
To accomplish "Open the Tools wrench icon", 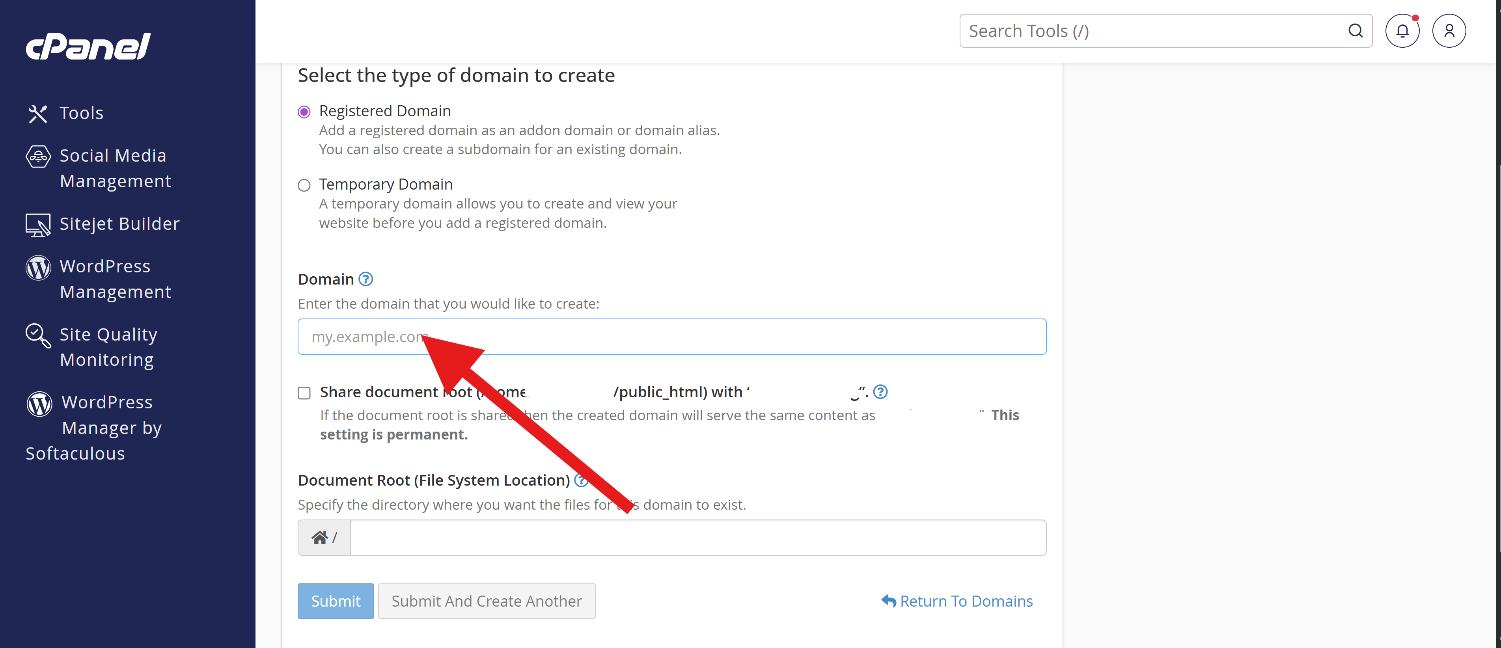I will (37, 113).
